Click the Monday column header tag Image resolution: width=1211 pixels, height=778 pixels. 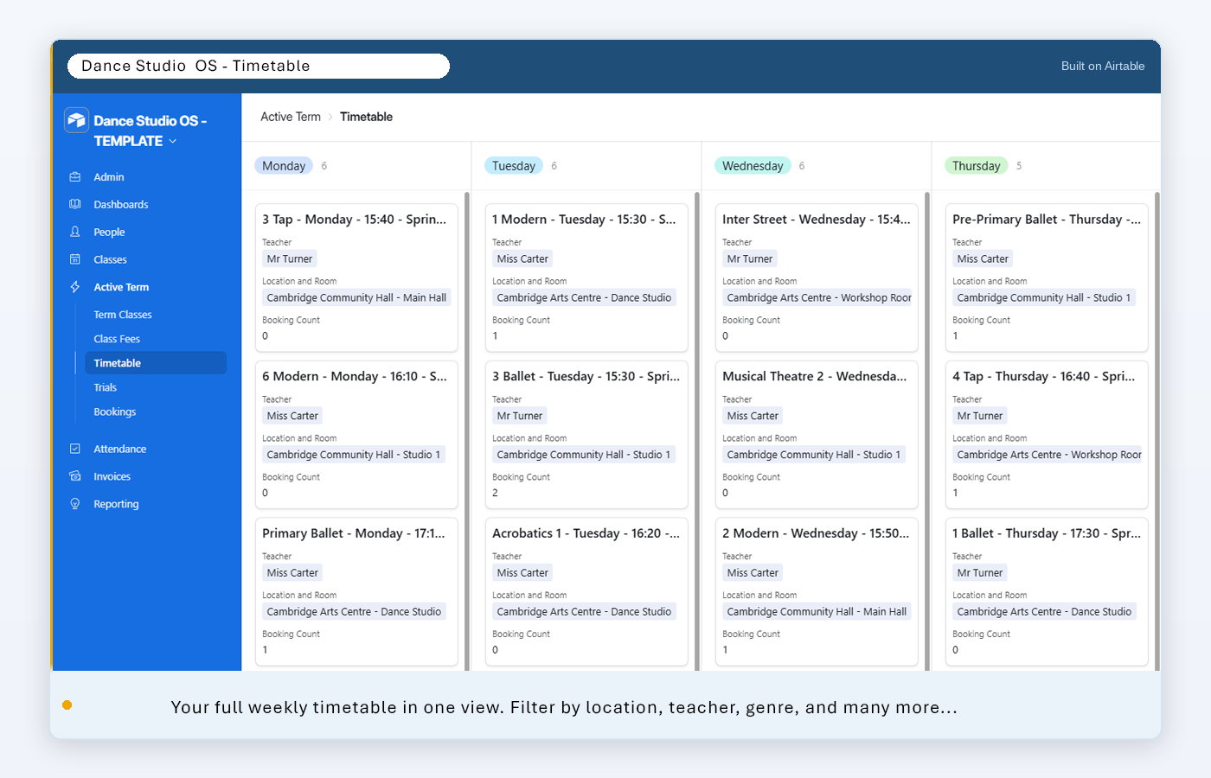284,166
